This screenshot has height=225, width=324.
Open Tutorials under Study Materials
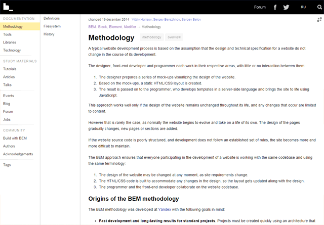pos(10,69)
